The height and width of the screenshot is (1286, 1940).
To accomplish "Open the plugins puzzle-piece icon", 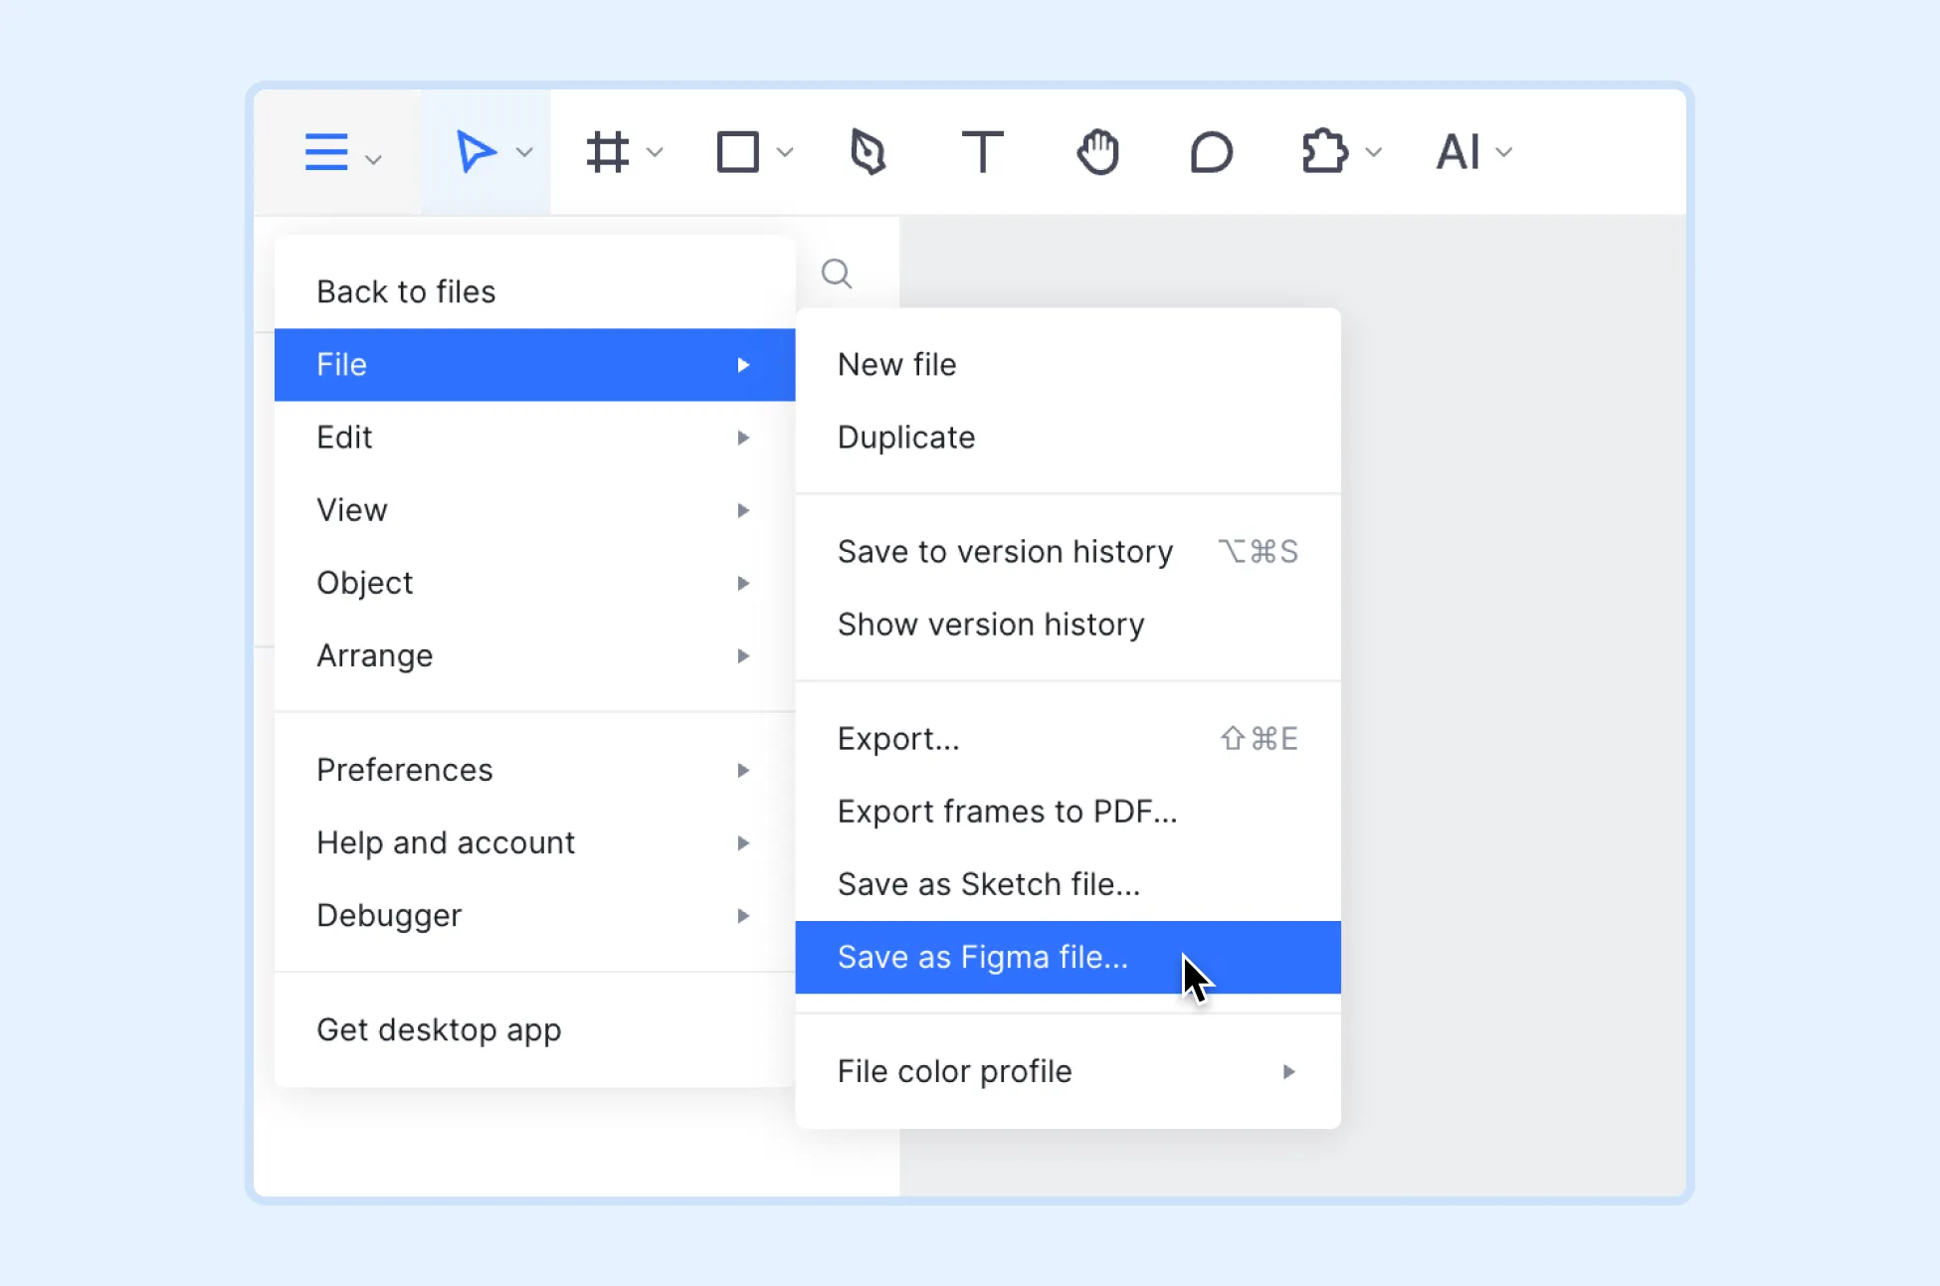I will point(1325,152).
